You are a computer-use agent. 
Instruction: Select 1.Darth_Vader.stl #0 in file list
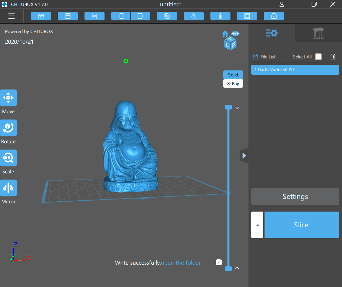point(295,70)
